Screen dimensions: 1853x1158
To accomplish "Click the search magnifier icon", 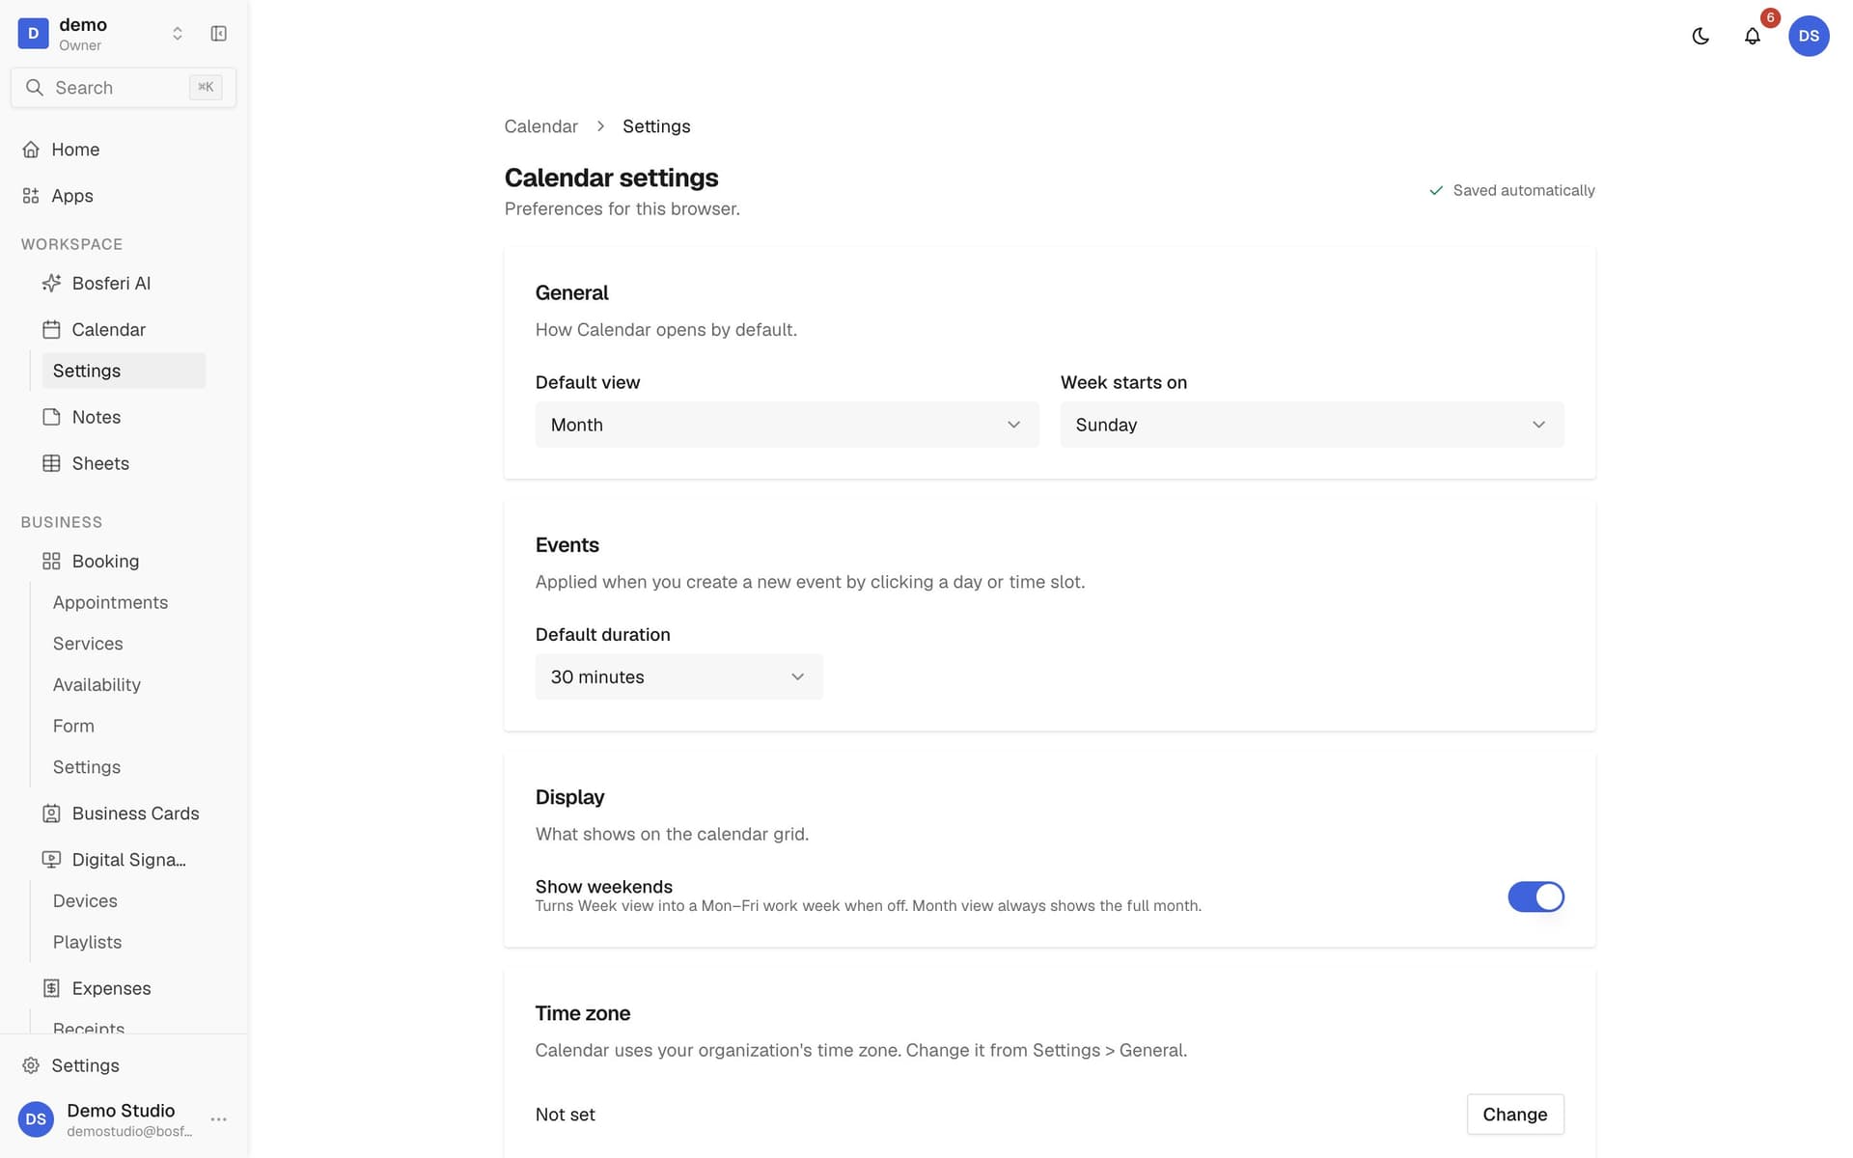I will [x=35, y=88].
